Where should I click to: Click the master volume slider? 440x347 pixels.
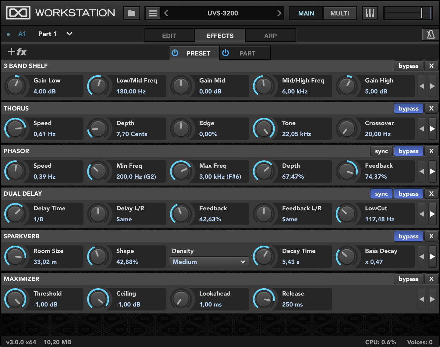[x=408, y=13]
